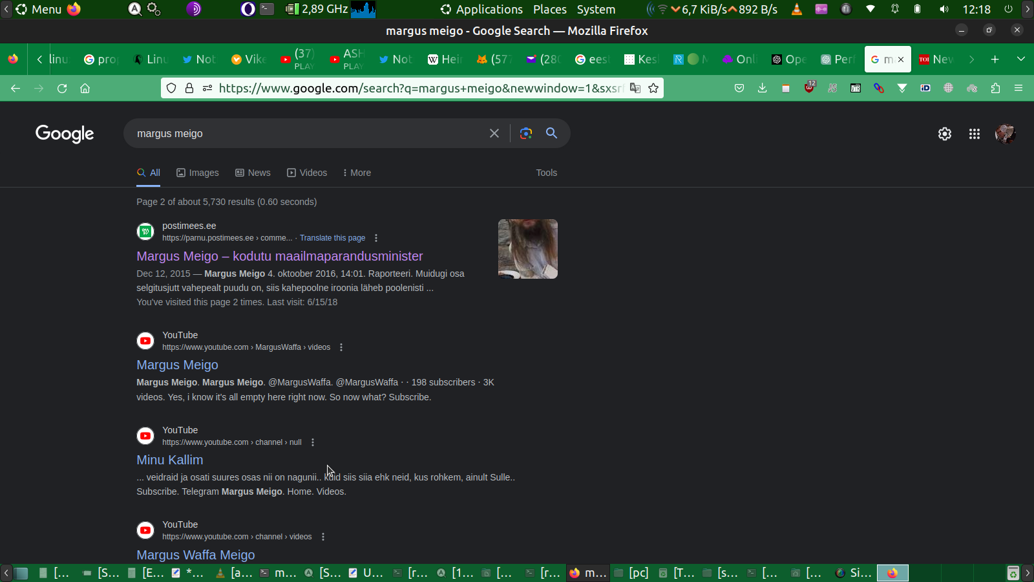This screenshot has width=1034, height=582.
Task: Open the uBlock Origin extension popup
Action: point(809,88)
